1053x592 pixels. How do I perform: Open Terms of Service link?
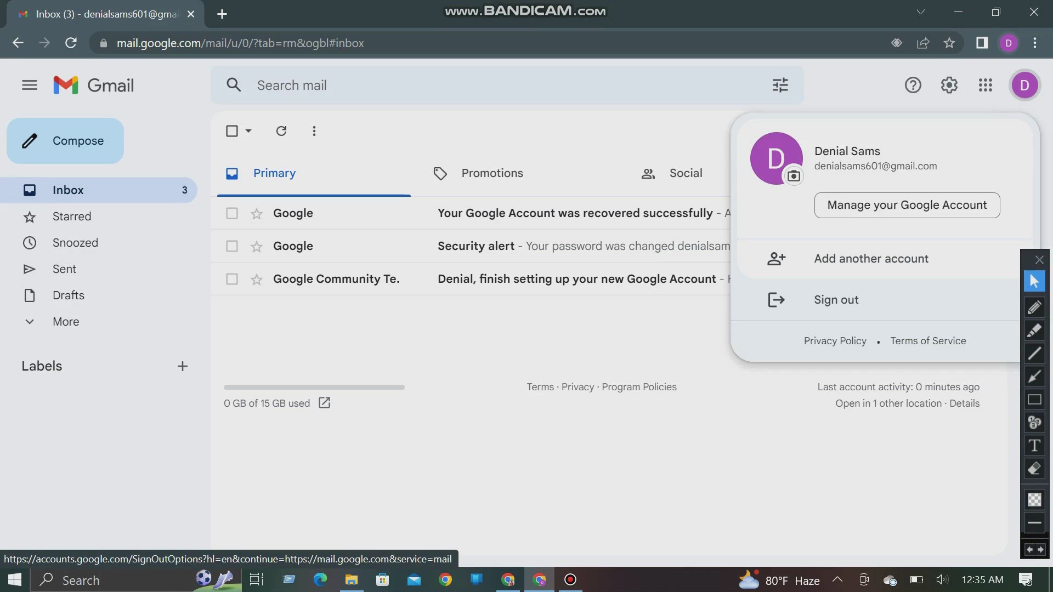tap(928, 341)
